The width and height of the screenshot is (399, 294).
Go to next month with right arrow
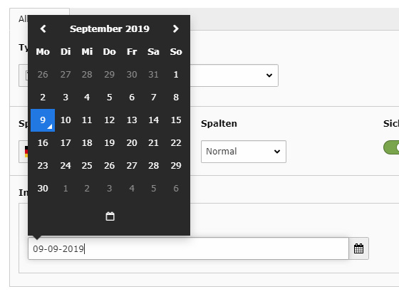click(175, 28)
